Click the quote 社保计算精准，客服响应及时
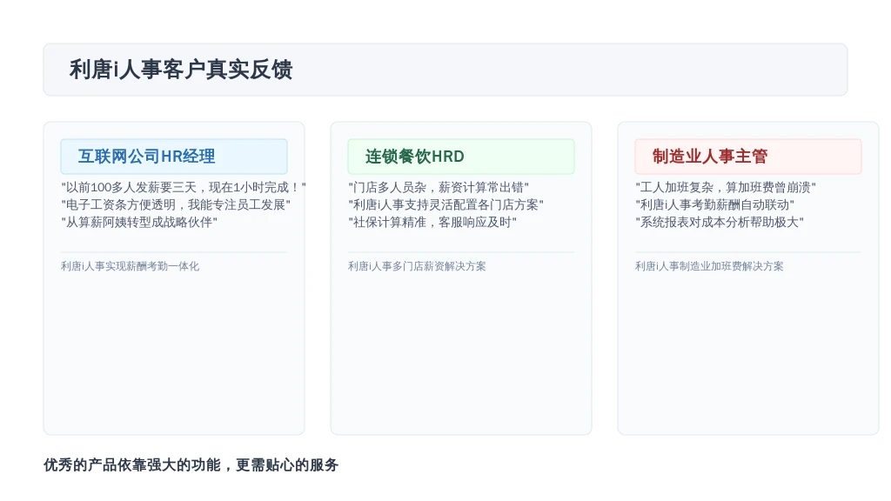 (x=432, y=222)
